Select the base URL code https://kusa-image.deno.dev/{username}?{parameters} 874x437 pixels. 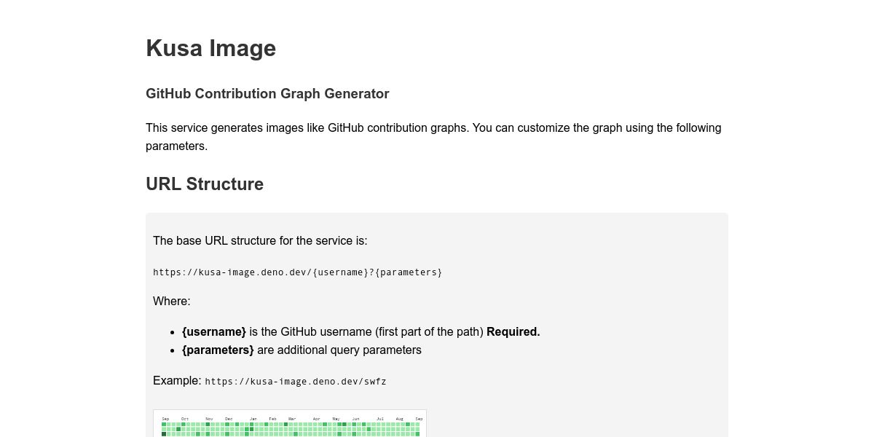(297, 272)
